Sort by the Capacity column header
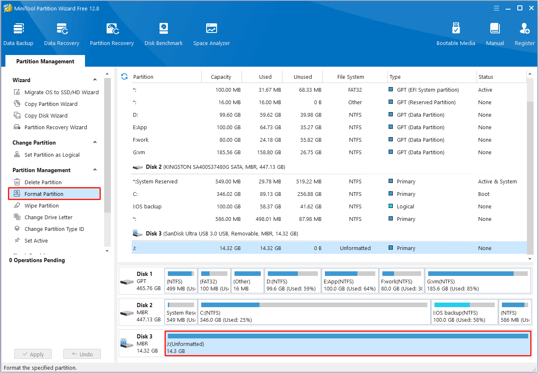Image resolution: width=539 pixels, height=373 pixels. [221, 77]
